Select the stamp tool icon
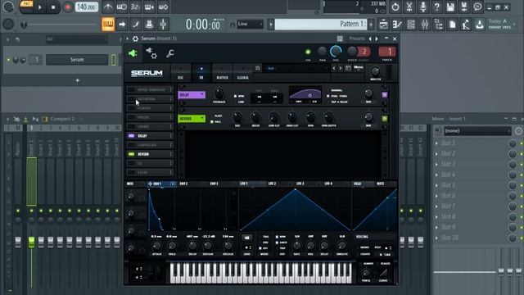 click(x=149, y=24)
